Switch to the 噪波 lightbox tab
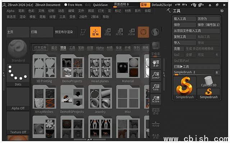The height and width of the screenshot is (143, 230). click(119, 48)
